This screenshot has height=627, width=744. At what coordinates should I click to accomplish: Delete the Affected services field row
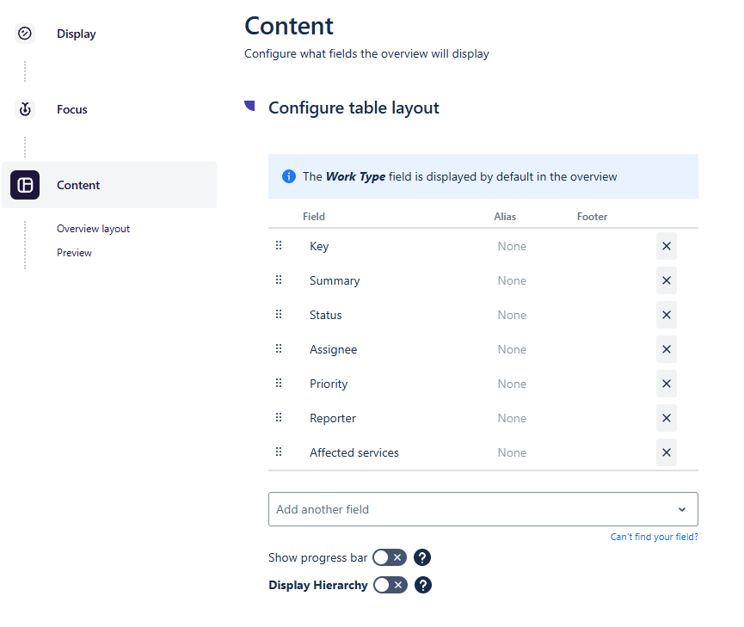coord(666,452)
